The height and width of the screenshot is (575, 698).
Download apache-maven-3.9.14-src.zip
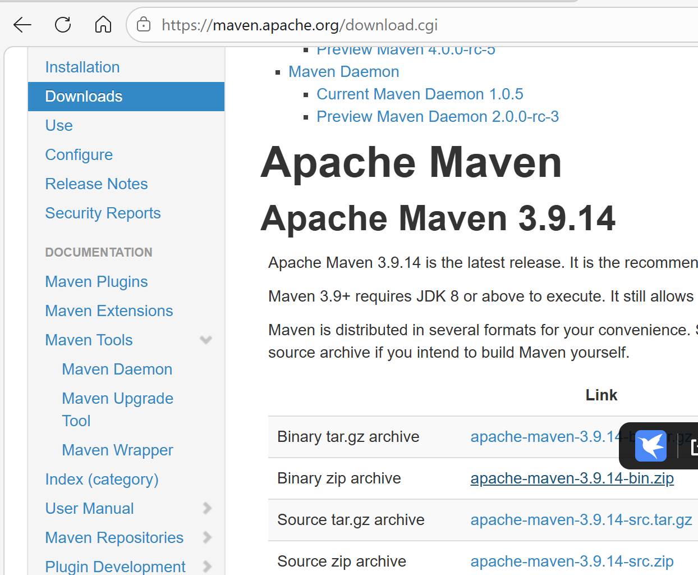pos(572,562)
